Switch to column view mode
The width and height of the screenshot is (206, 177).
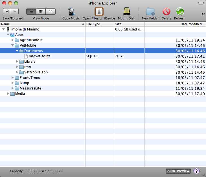pos(41,12)
